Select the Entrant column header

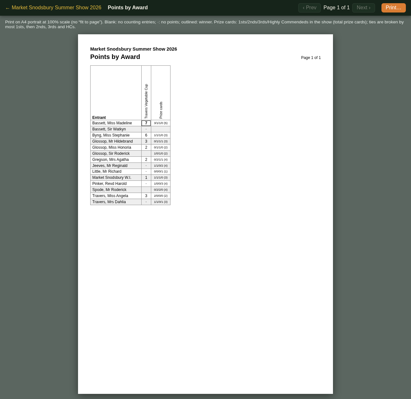pos(116,93)
